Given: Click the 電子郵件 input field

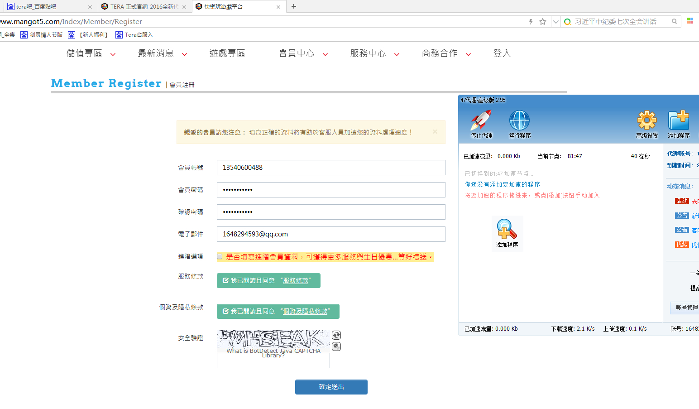Looking at the screenshot, I should pos(331,234).
